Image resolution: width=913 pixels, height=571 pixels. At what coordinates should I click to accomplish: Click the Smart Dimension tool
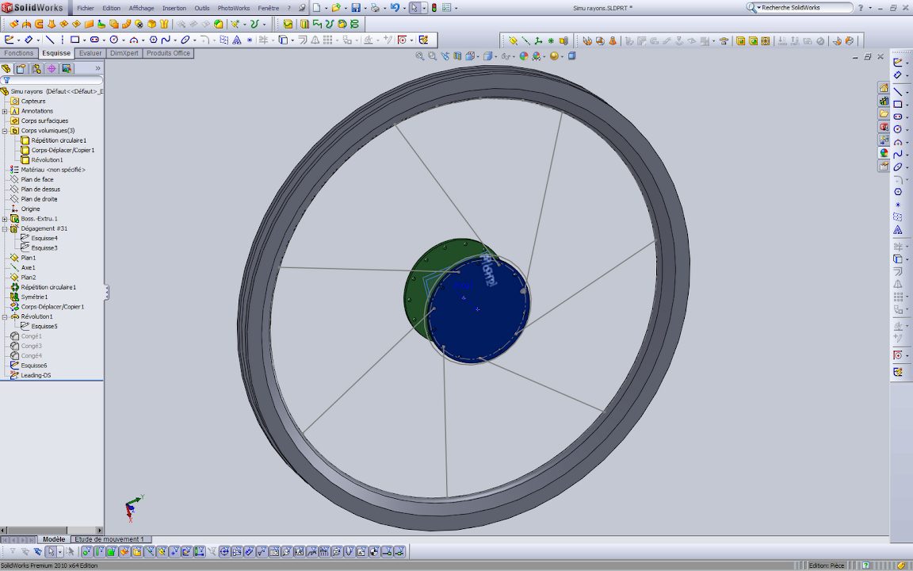pos(28,40)
